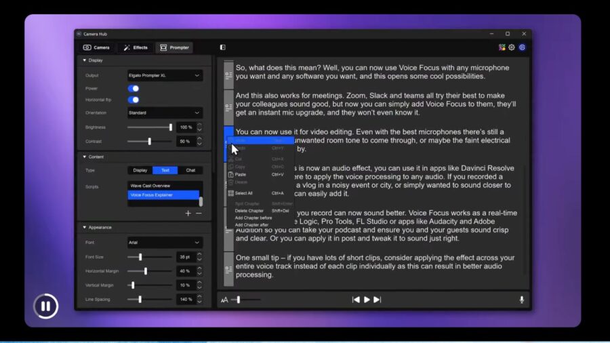This screenshot has height=343, width=610.
Task: Turn off the Power toggle
Action: (x=134, y=88)
